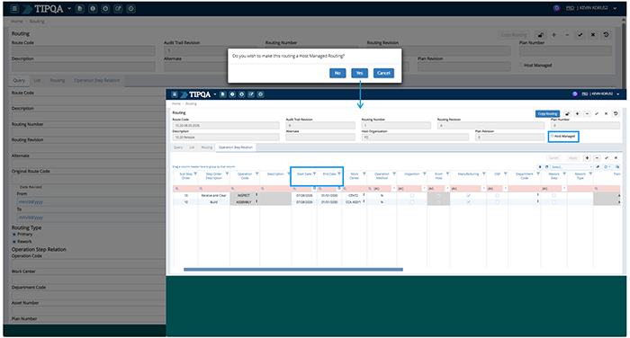
Task: Click the info icon in front window header
Action: pyautogui.click(x=232, y=94)
